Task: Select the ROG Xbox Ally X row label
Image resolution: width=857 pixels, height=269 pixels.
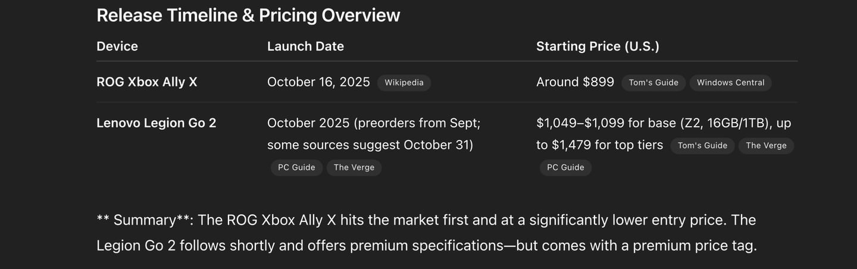Action: click(x=146, y=82)
